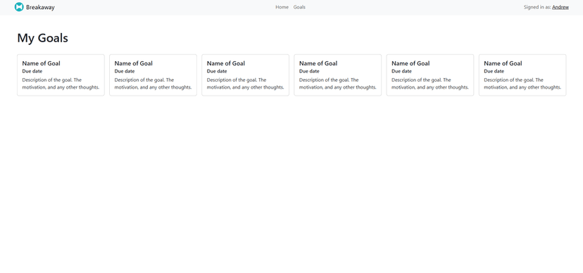Click the 'Signed in as:' label
The width and height of the screenshot is (583, 273).
click(x=537, y=7)
